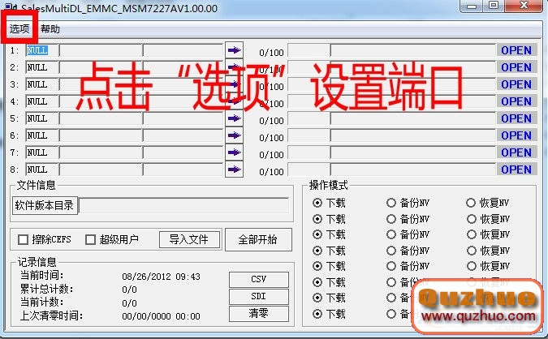Select 备份NV radio in fourth mode row

click(391, 251)
